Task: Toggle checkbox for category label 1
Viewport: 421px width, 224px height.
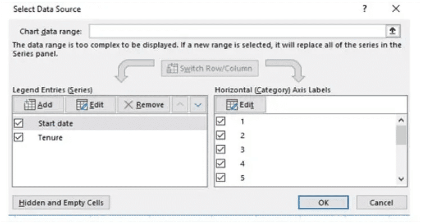Action: 221,122
